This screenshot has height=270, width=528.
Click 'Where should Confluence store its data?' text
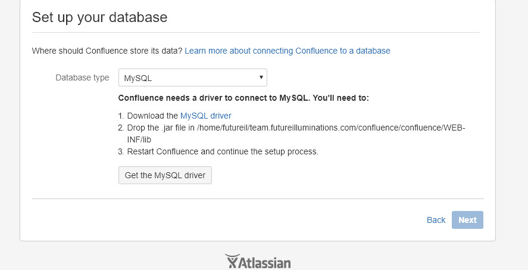107,51
